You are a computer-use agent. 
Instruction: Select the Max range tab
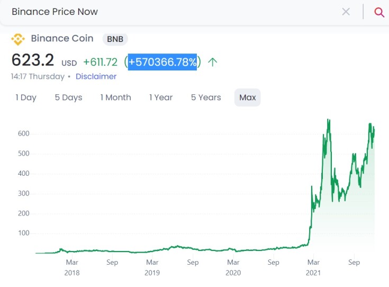point(248,97)
